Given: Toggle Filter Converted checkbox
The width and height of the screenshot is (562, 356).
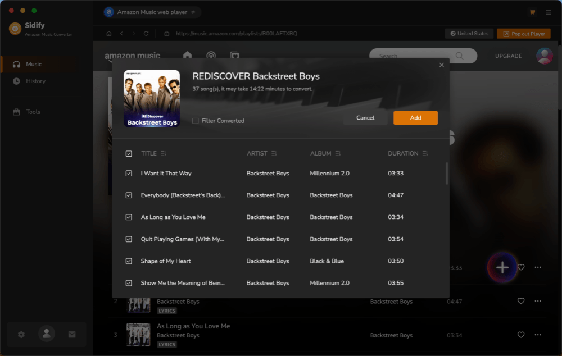Looking at the screenshot, I should [196, 121].
